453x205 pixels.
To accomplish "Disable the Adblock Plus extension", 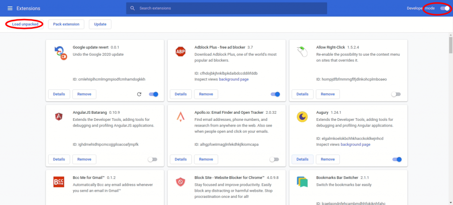I will 275,94.
